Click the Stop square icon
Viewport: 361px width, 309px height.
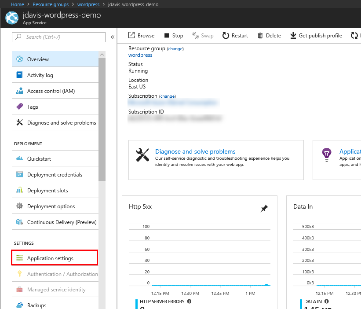pyautogui.click(x=167, y=36)
